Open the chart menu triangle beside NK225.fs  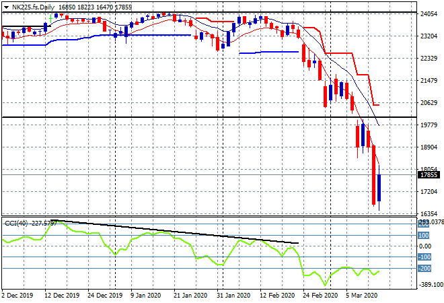click(x=6, y=7)
